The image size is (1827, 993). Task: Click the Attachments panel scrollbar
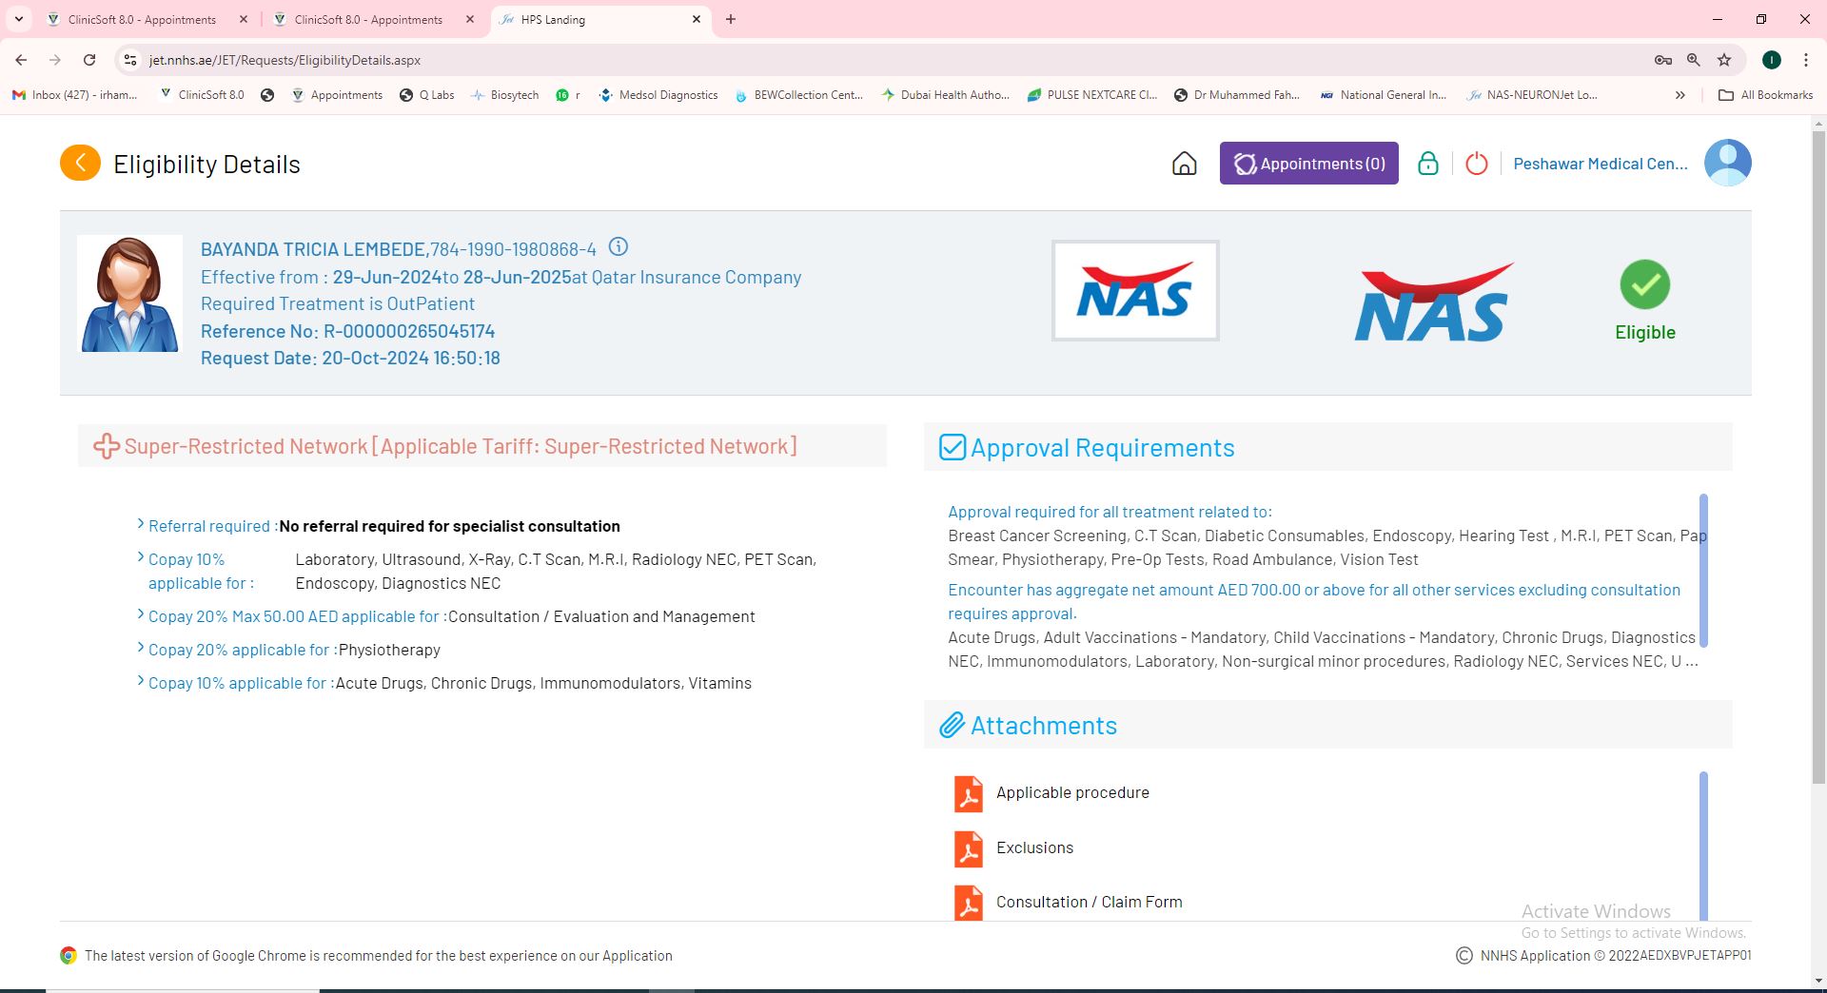coord(1703,845)
